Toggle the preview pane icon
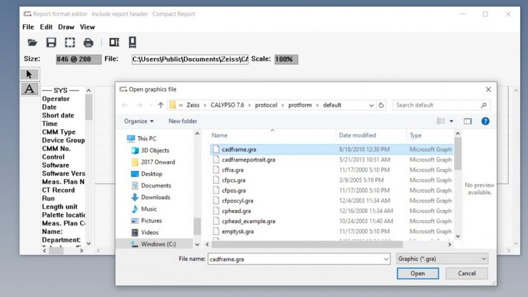This screenshot has width=528, height=297. 467,121
